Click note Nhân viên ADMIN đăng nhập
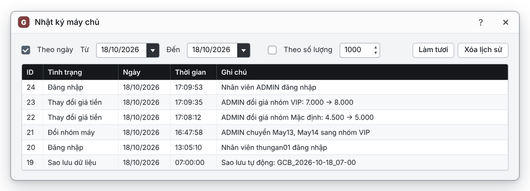 click(x=362, y=87)
